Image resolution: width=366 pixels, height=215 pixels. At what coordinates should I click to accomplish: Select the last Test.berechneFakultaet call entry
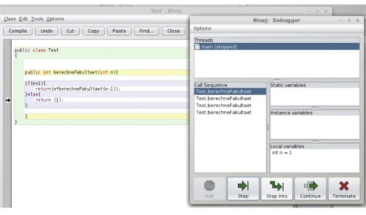223,112
